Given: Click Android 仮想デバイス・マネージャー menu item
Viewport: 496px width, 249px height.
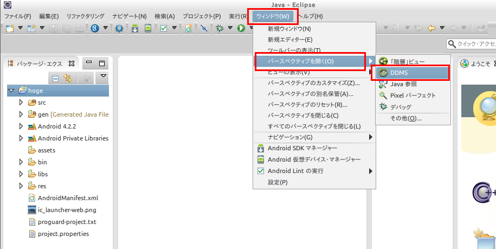Looking at the screenshot, I should 314,159.
